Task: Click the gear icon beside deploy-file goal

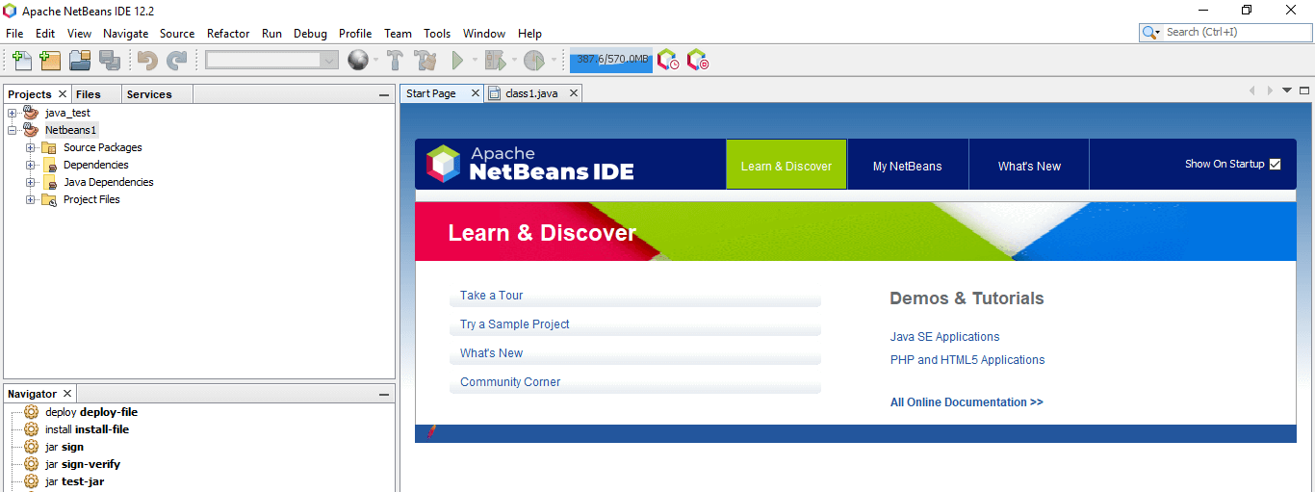Action: point(32,412)
